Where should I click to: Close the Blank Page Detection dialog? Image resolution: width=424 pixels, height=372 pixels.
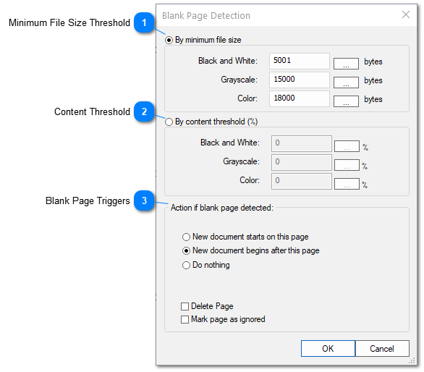[406, 14]
